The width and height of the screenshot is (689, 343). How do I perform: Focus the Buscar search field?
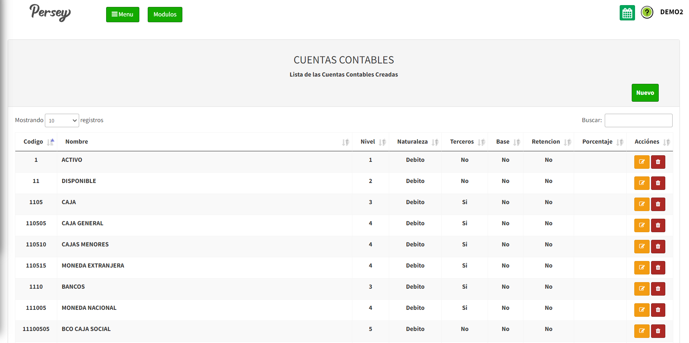coord(638,121)
